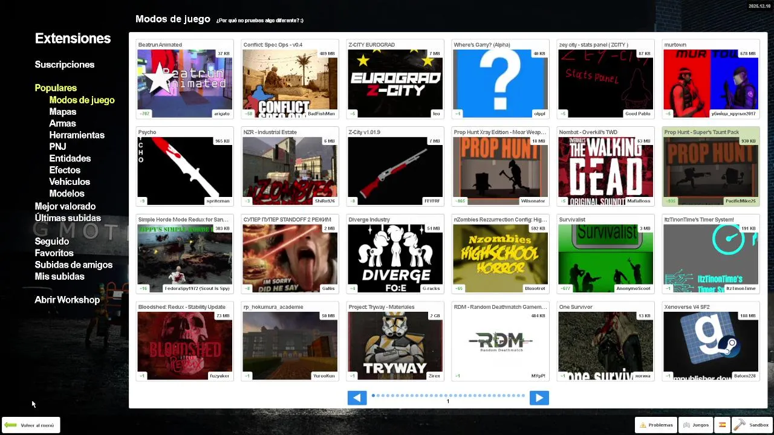Click the Volver al menú button

pos(31,425)
